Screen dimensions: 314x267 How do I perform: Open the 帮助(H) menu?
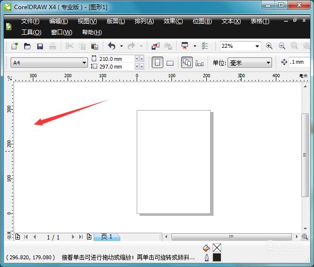(x=92, y=32)
